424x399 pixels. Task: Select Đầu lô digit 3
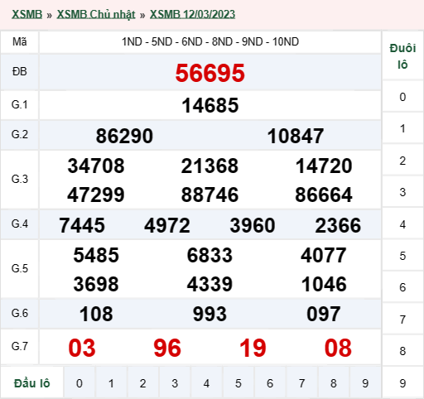(x=175, y=383)
